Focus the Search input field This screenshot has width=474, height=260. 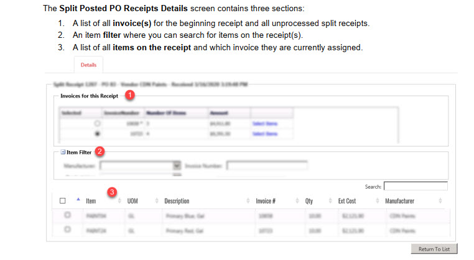tap(415, 186)
